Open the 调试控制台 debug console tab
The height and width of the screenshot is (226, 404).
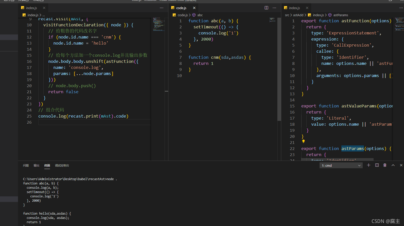62,165
